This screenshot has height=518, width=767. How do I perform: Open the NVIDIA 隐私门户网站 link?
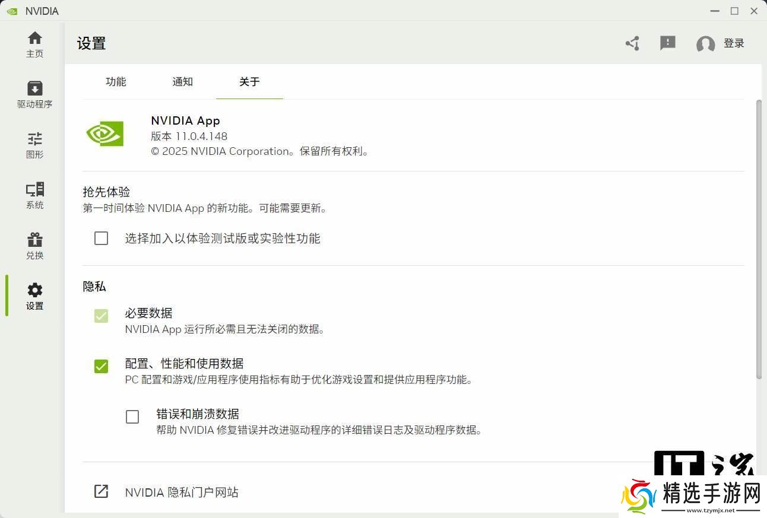[x=182, y=492]
